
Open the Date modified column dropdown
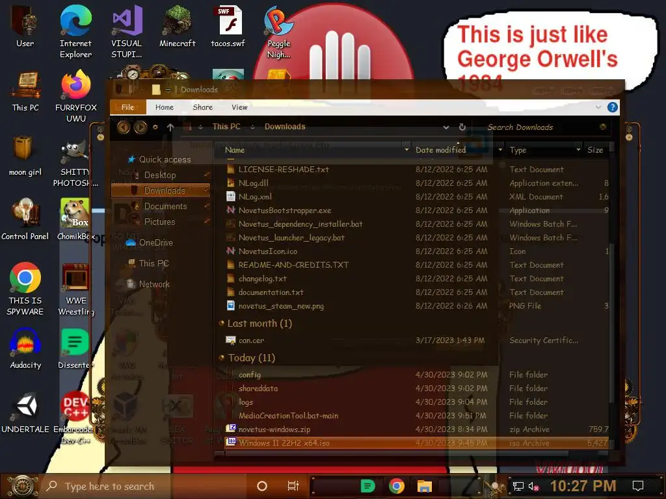click(500, 150)
